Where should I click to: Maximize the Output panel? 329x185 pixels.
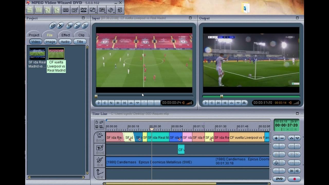[x=297, y=18]
